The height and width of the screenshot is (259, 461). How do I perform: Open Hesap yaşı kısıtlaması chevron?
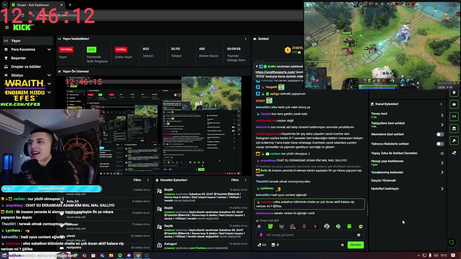point(442,163)
